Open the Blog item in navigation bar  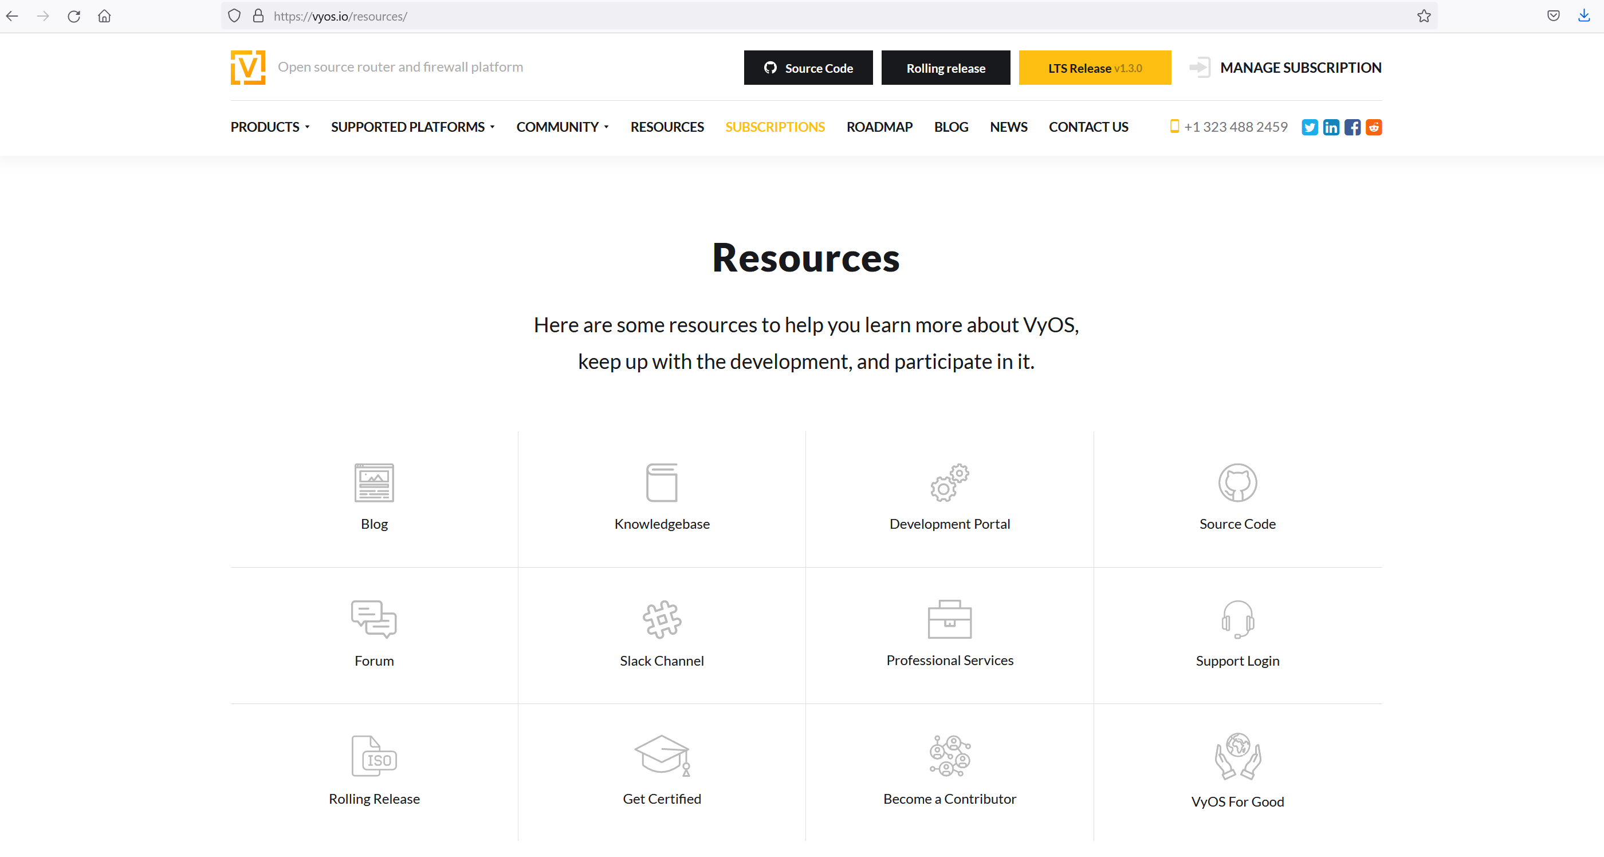click(x=951, y=127)
